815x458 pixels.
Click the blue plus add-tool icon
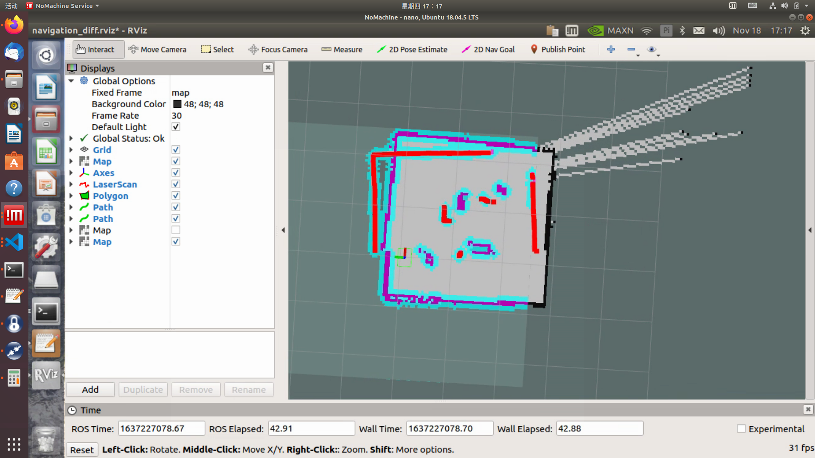coord(611,50)
